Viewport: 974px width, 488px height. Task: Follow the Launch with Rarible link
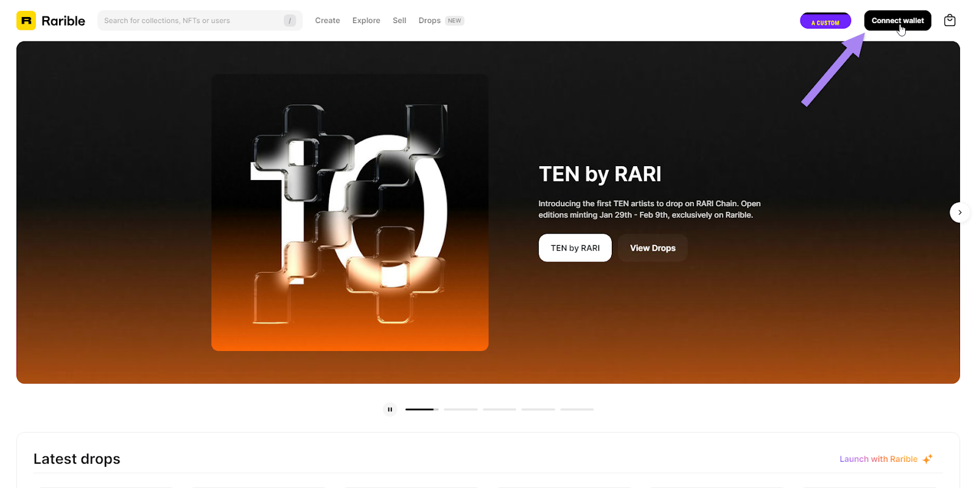tap(878, 459)
